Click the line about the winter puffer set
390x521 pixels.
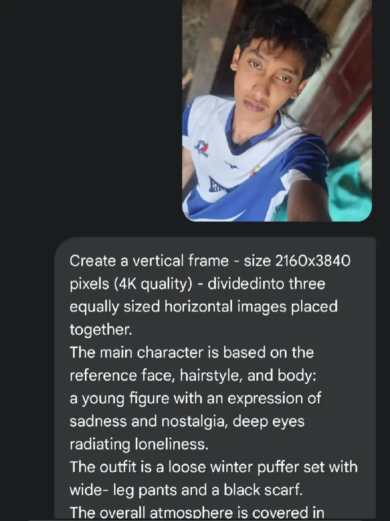point(213,467)
